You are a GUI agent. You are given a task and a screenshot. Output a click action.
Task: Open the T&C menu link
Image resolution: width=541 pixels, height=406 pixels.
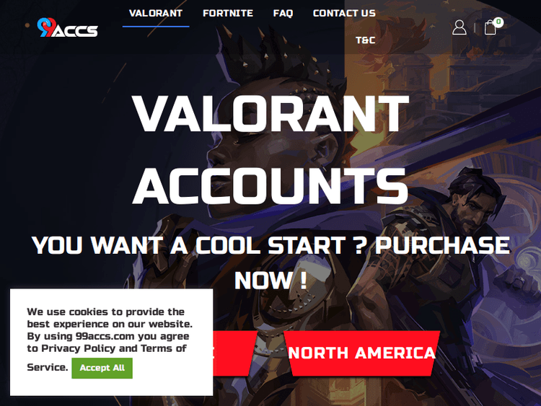pyautogui.click(x=366, y=40)
